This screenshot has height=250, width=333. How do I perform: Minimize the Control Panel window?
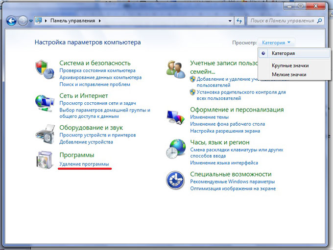(289, 6)
